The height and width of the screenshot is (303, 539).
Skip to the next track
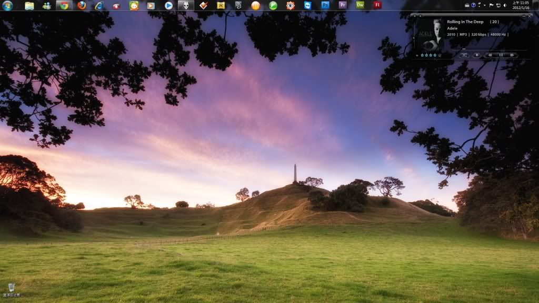(x=512, y=55)
